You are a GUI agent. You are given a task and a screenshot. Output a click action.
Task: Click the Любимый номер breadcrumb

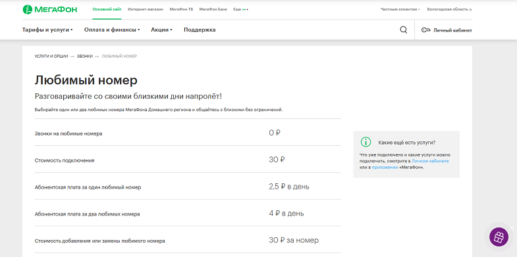(x=119, y=57)
